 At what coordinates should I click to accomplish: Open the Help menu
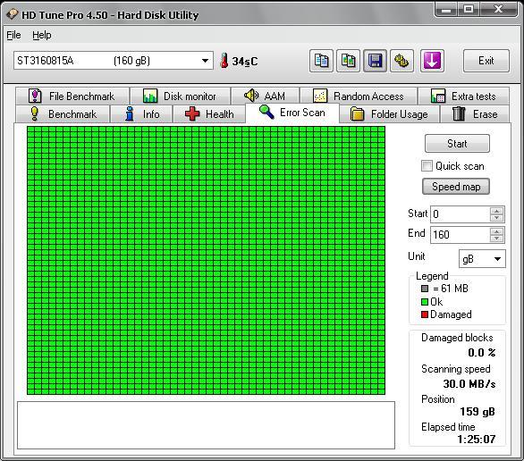(x=42, y=35)
